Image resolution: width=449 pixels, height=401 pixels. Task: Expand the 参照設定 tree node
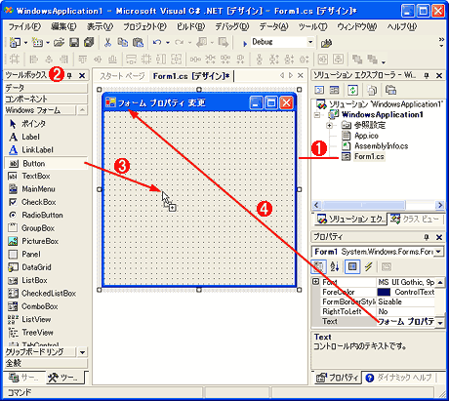329,125
